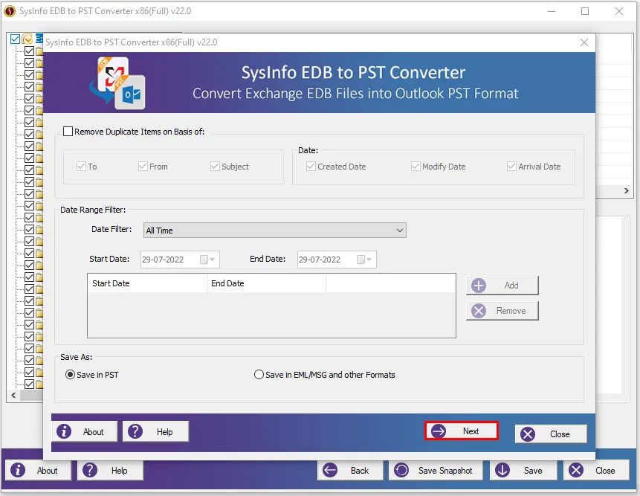The height and width of the screenshot is (496, 640).
Task: Click the Save download arrow icon
Action: (x=502, y=471)
